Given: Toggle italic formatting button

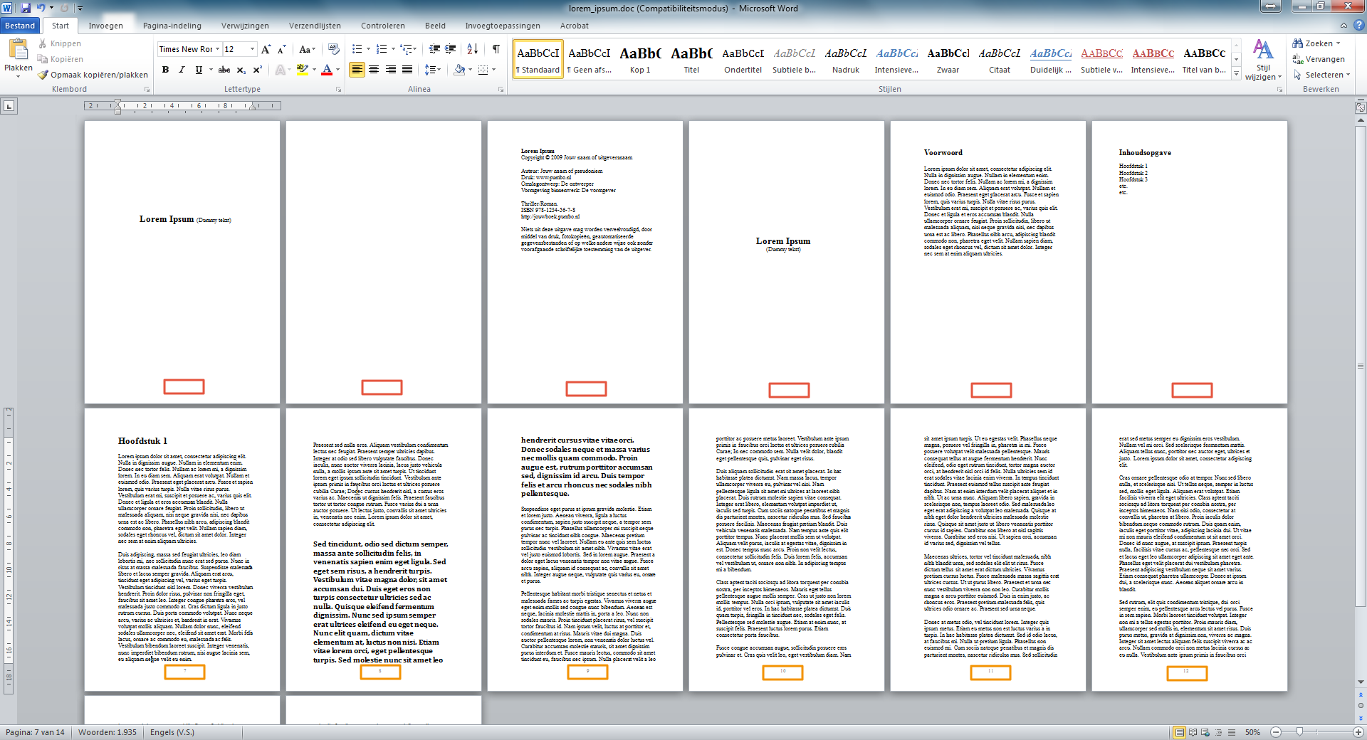Looking at the screenshot, I should [x=182, y=70].
